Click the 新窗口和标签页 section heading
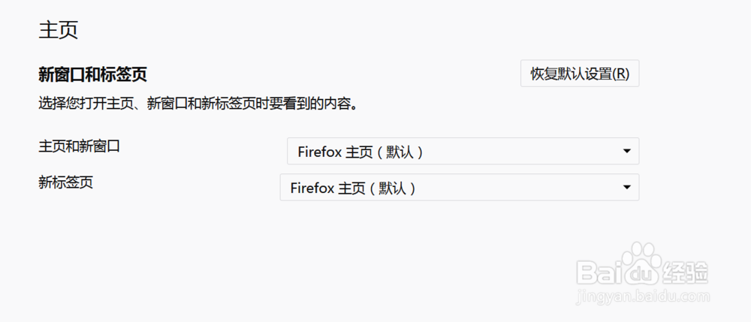Image resolution: width=751 pixels, height=322 pixels. (92, 74)
